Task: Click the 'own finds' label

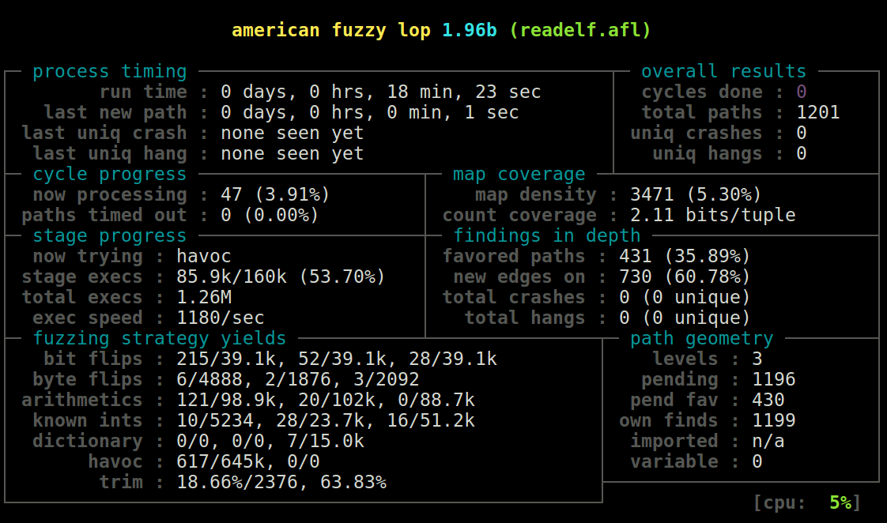Action: (x=669, y=421)
